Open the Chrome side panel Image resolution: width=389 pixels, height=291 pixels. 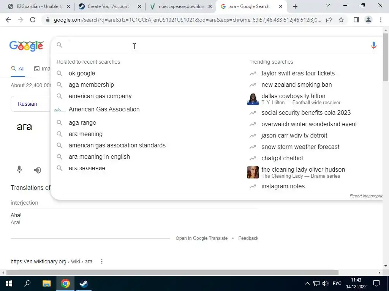point(356,20)
